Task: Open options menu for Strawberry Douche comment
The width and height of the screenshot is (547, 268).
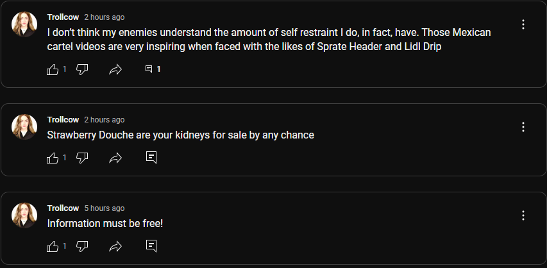Action: (x=523, y=127)
